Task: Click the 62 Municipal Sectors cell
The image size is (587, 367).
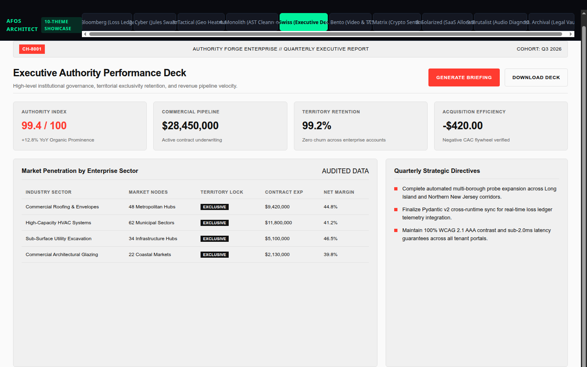Action: pyautogui.click(x=152, y=223)
